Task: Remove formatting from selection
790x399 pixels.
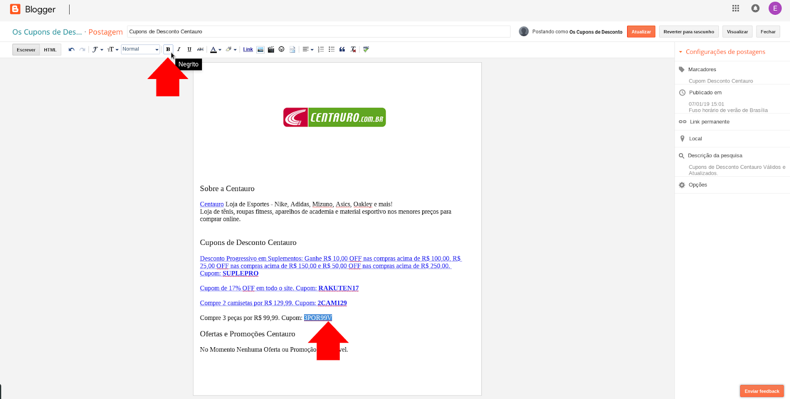Action: pos(353,49)
